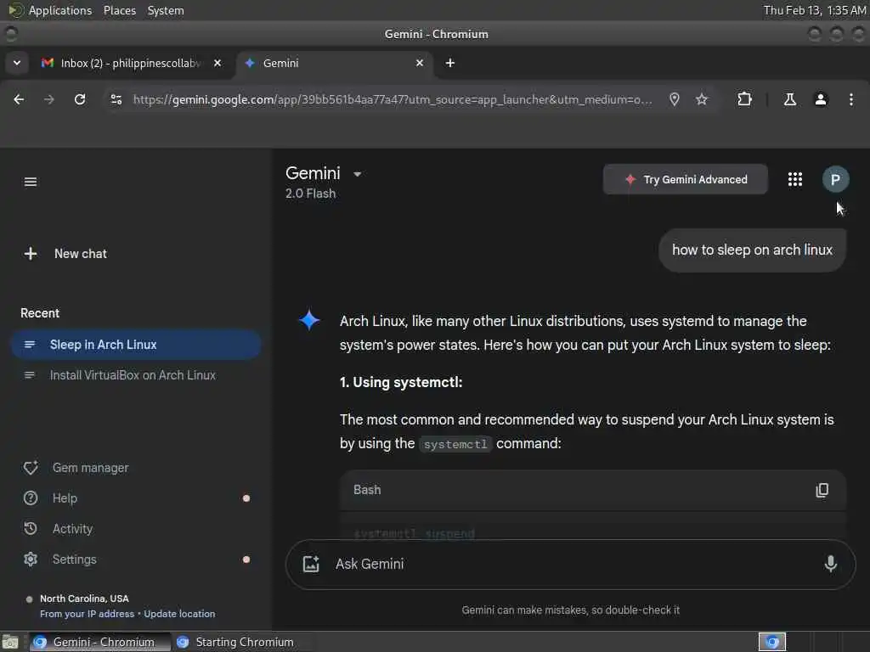Click the window menu button in title bar

(10, 34)
